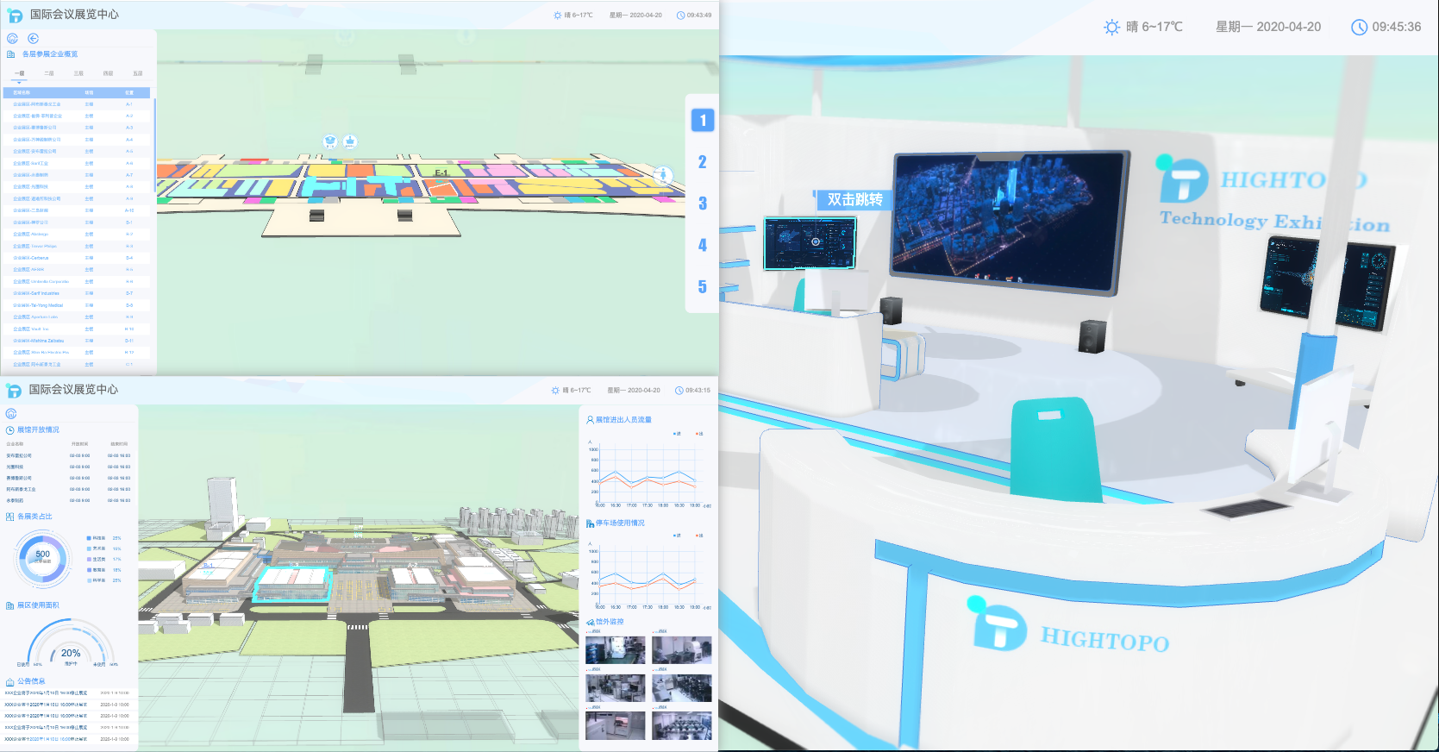The image size is (1439, 752).
Task: Click the 500 donut chart
Action: pos(42,558)
